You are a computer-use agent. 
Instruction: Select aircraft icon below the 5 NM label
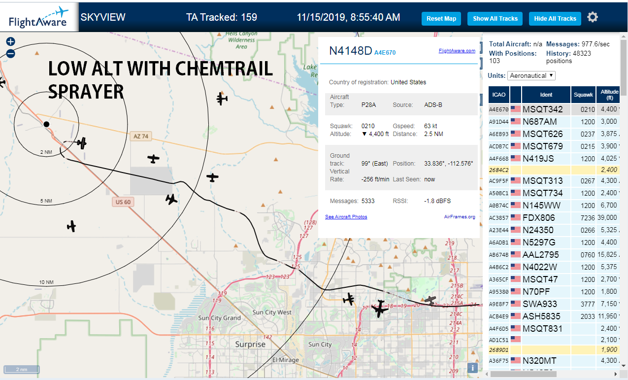click(71, 226)
